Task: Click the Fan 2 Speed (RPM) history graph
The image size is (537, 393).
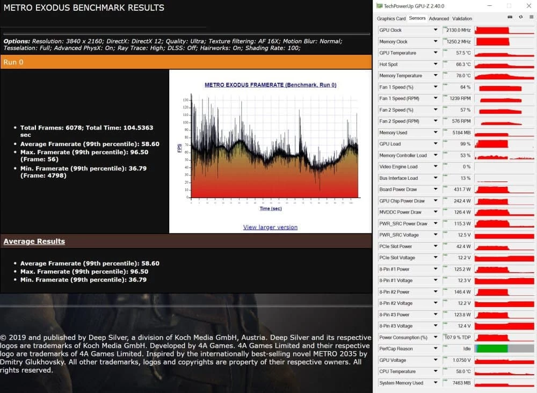Action: pos(504,121)
